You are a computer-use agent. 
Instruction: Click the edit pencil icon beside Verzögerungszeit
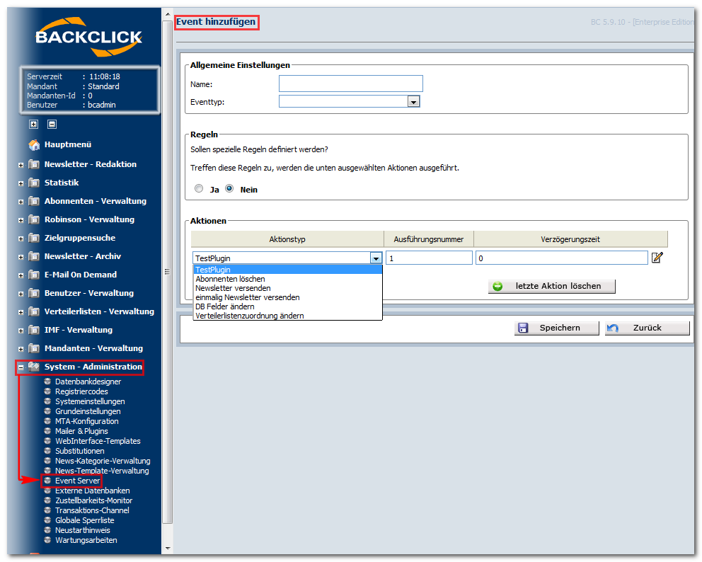[657, 258]
